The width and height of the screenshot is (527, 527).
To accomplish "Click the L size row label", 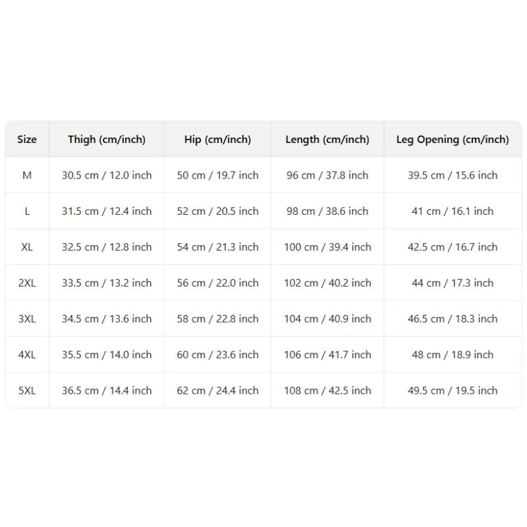I will click(x=27, y=211).
